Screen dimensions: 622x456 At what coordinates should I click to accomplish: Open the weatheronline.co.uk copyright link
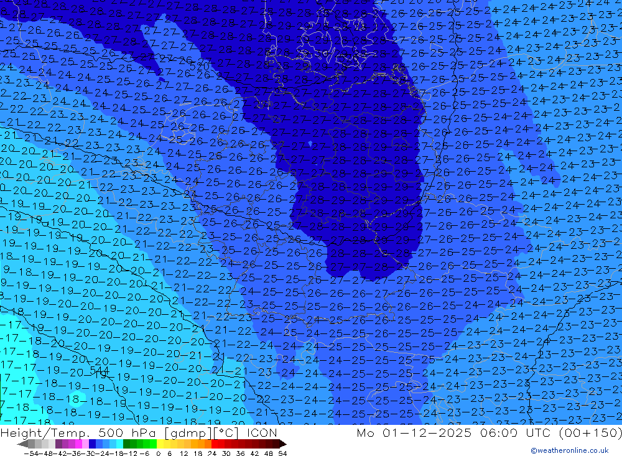569,450
